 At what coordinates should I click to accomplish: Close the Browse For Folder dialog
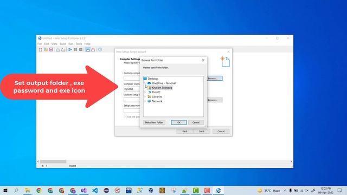click(x=203, y=60)
